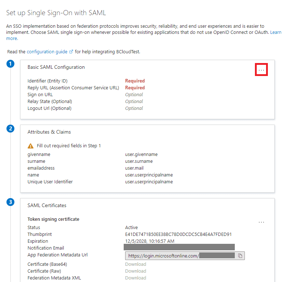Screen dimensions: 288x282
Task: Select the certificate Thumbprint value
Action: click(x=178, y=234)
